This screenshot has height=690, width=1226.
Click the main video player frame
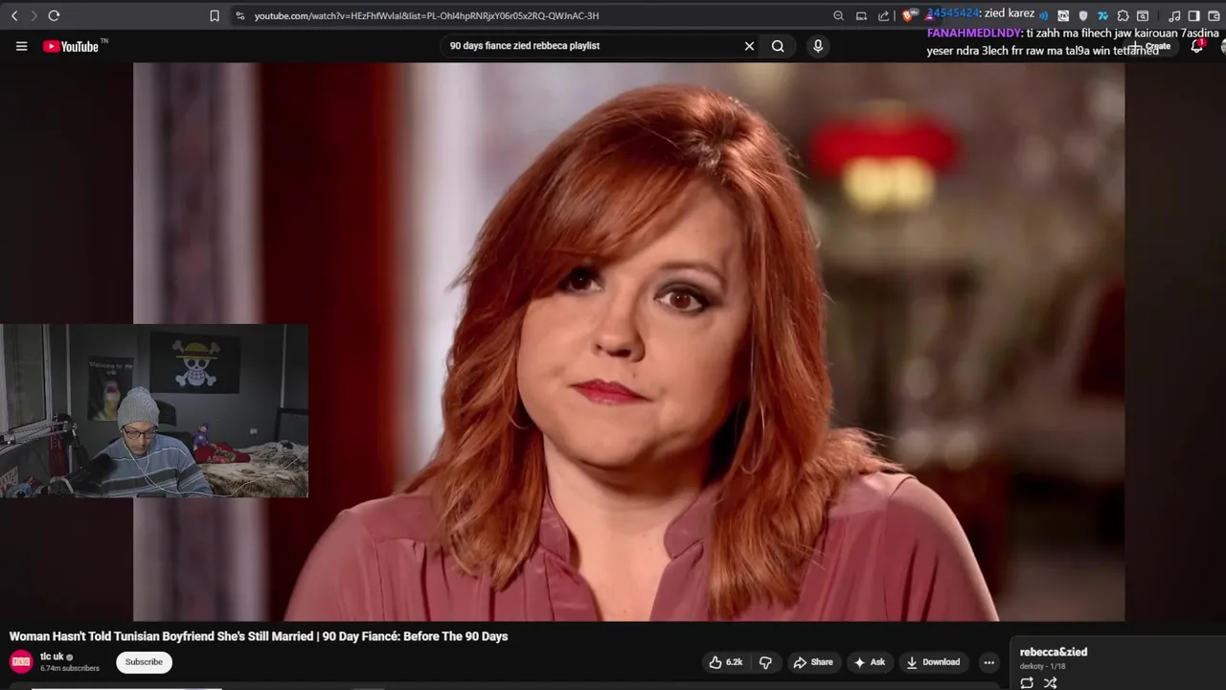click(628, 342)
